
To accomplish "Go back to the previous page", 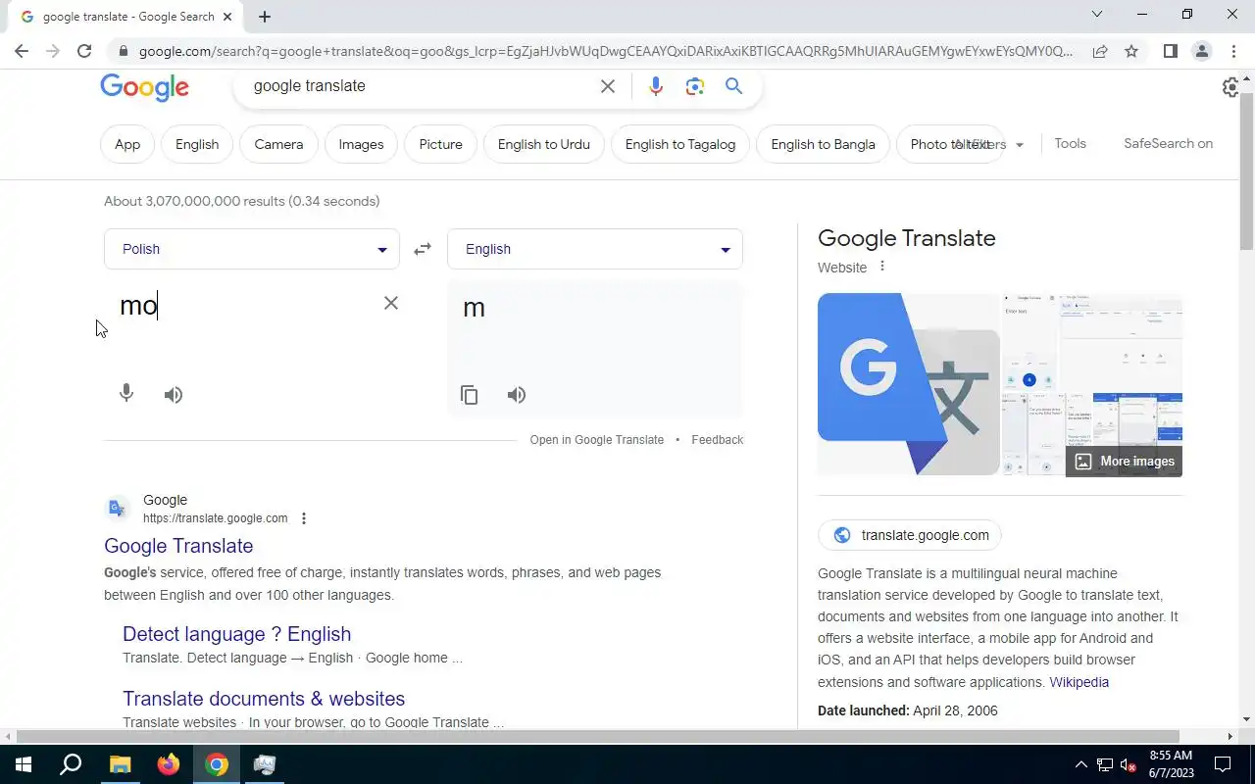I will coord(22,51).
